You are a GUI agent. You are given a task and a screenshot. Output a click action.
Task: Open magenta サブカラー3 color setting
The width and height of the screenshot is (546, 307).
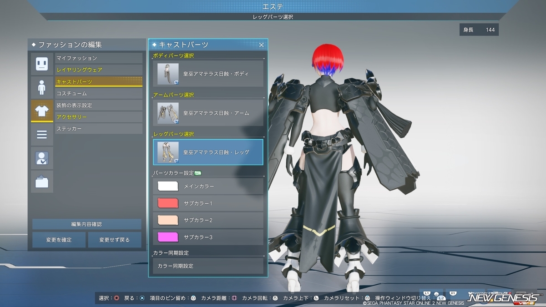208,237
